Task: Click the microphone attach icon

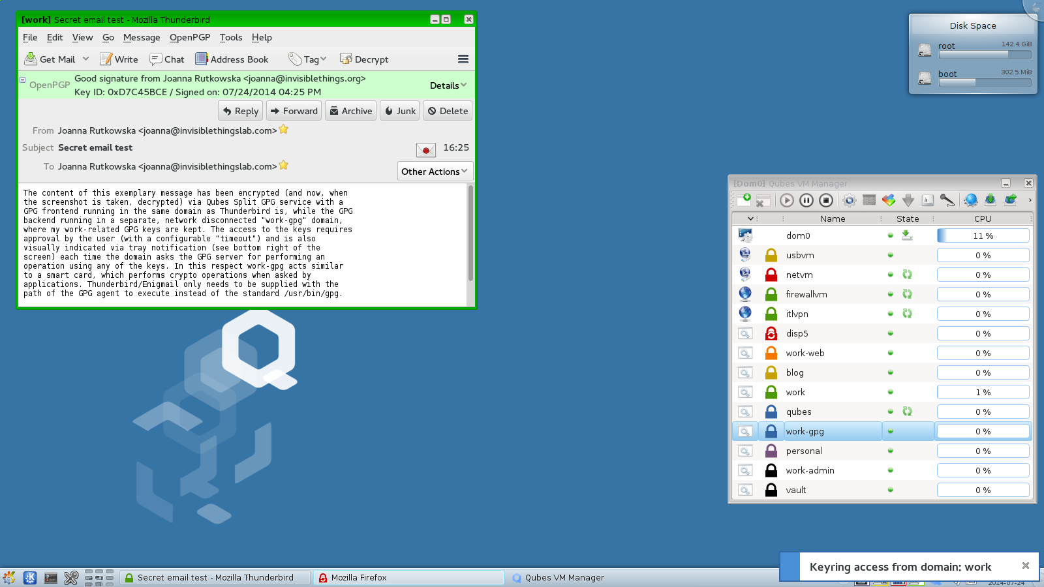Action: click(947, 200)
